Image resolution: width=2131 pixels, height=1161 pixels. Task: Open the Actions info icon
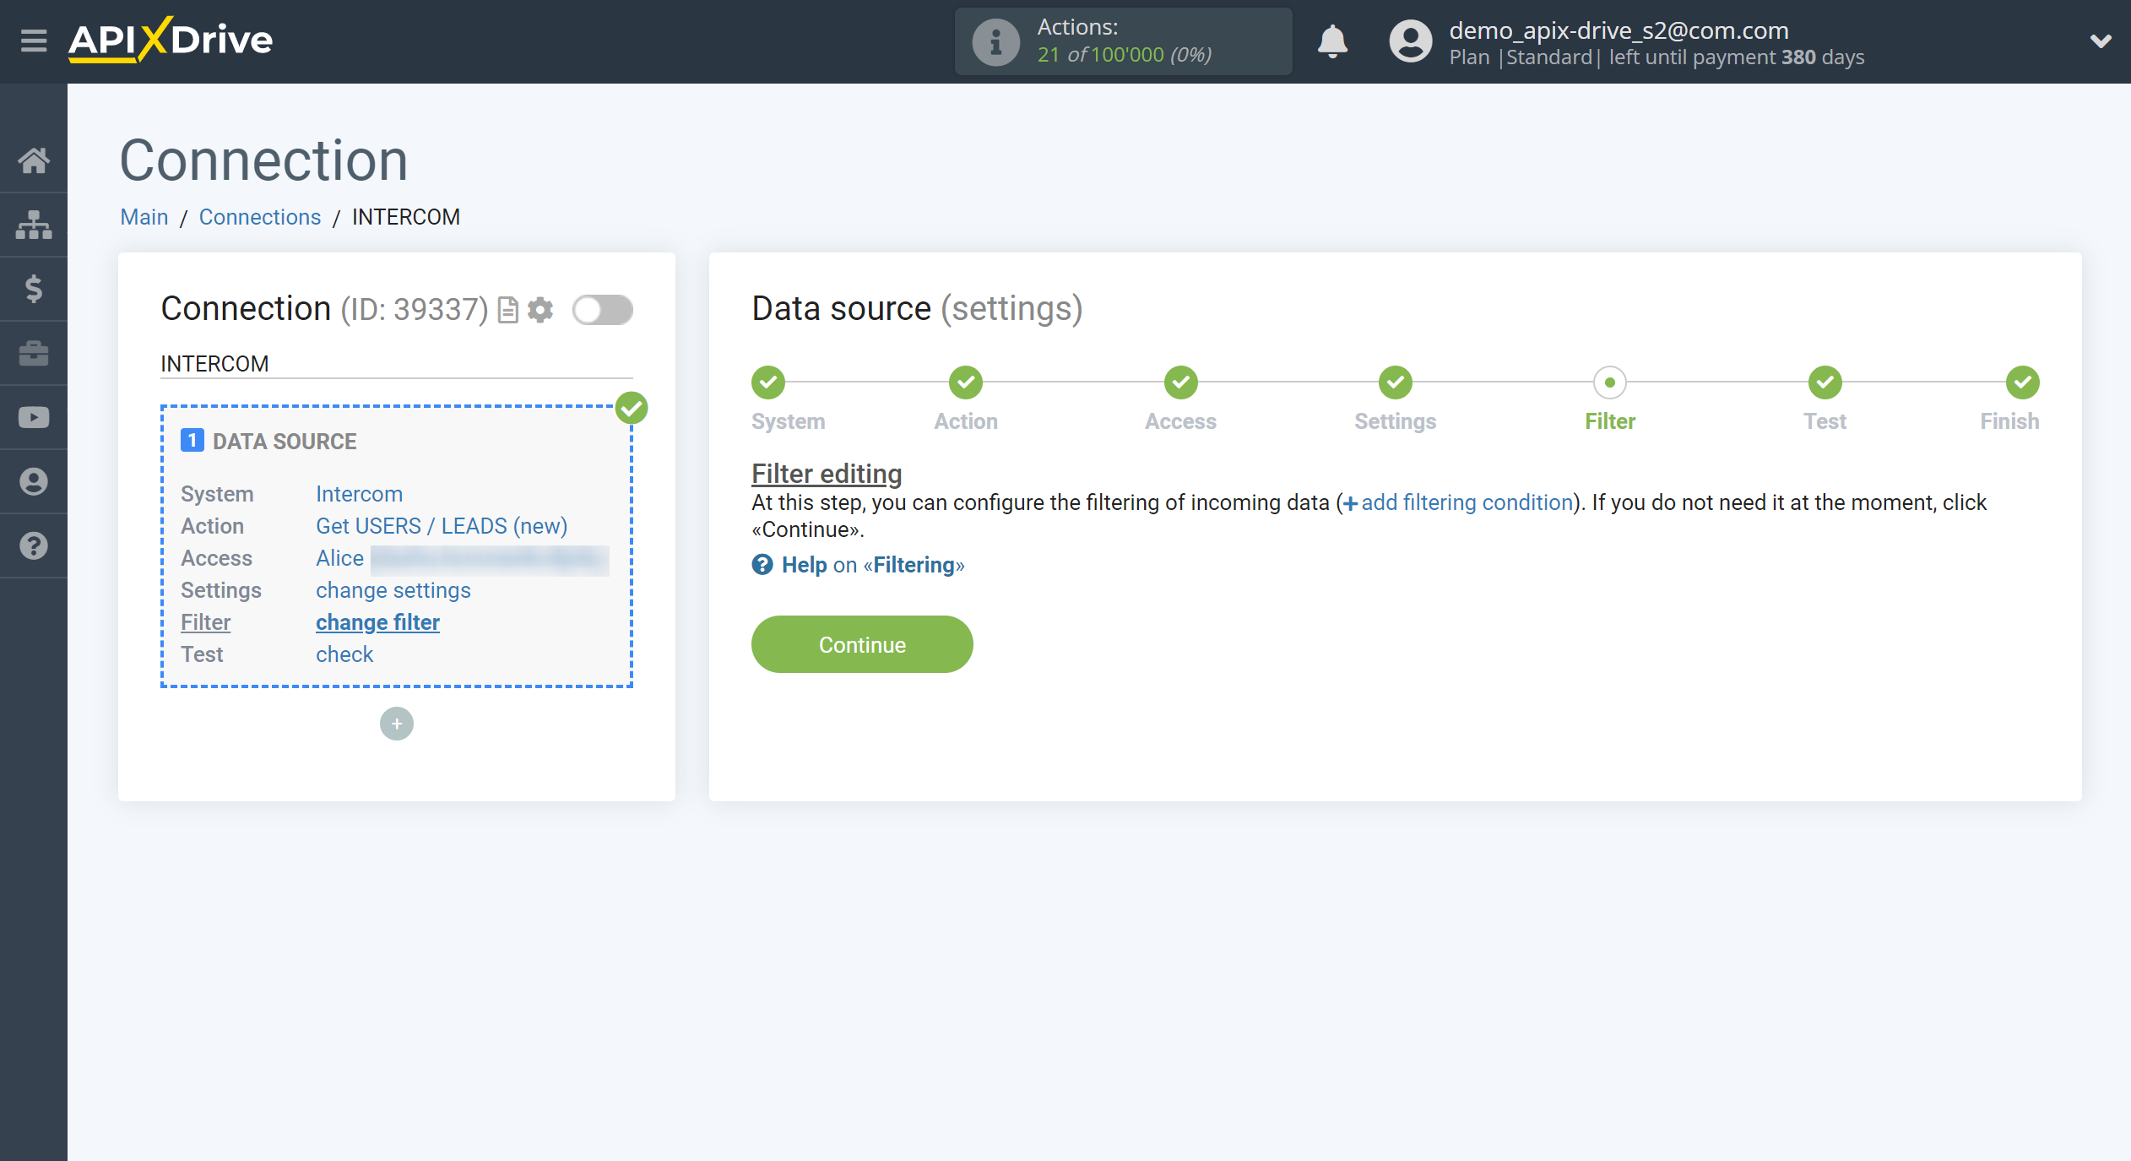(996, 41)
